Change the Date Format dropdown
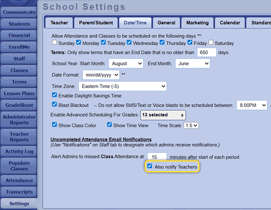The width and height of the screenshot is (271, 210). 101,75
